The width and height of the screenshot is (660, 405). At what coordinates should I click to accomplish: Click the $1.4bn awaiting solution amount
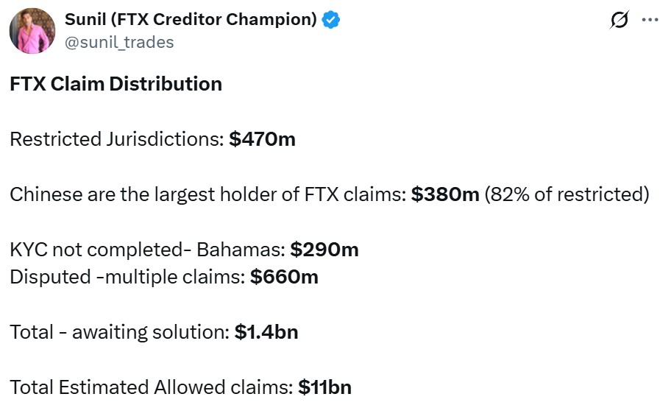click(266, 332)
